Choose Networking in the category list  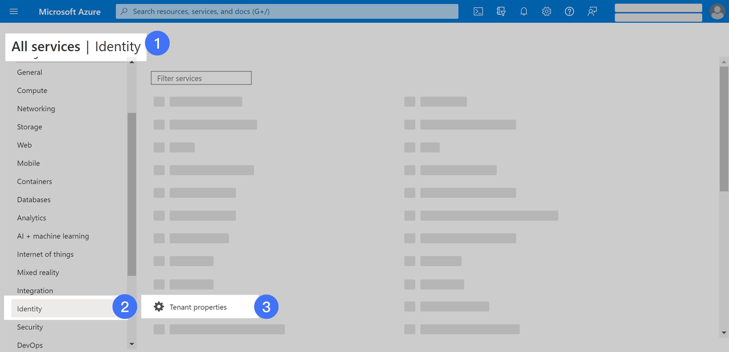(x=36, y=109)
